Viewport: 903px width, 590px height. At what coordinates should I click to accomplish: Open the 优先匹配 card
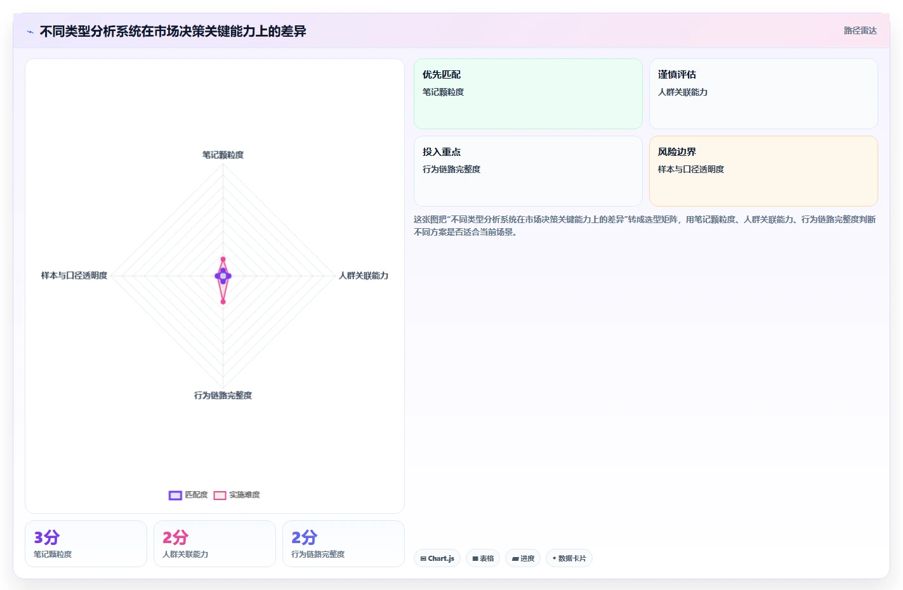coord(528,94)
